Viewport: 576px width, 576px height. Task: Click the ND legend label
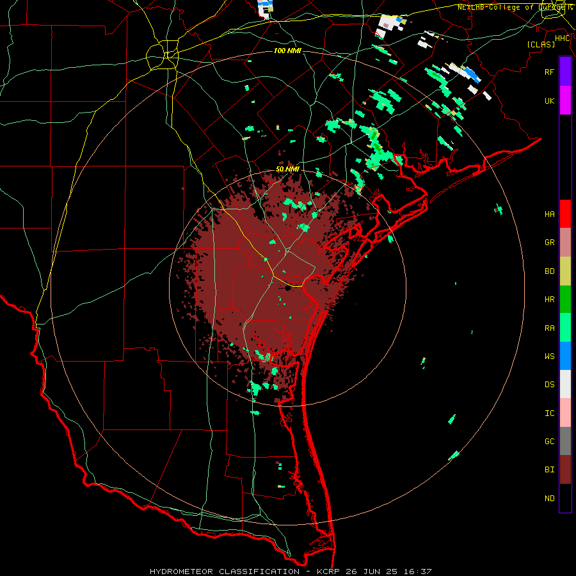pos(550,499)
